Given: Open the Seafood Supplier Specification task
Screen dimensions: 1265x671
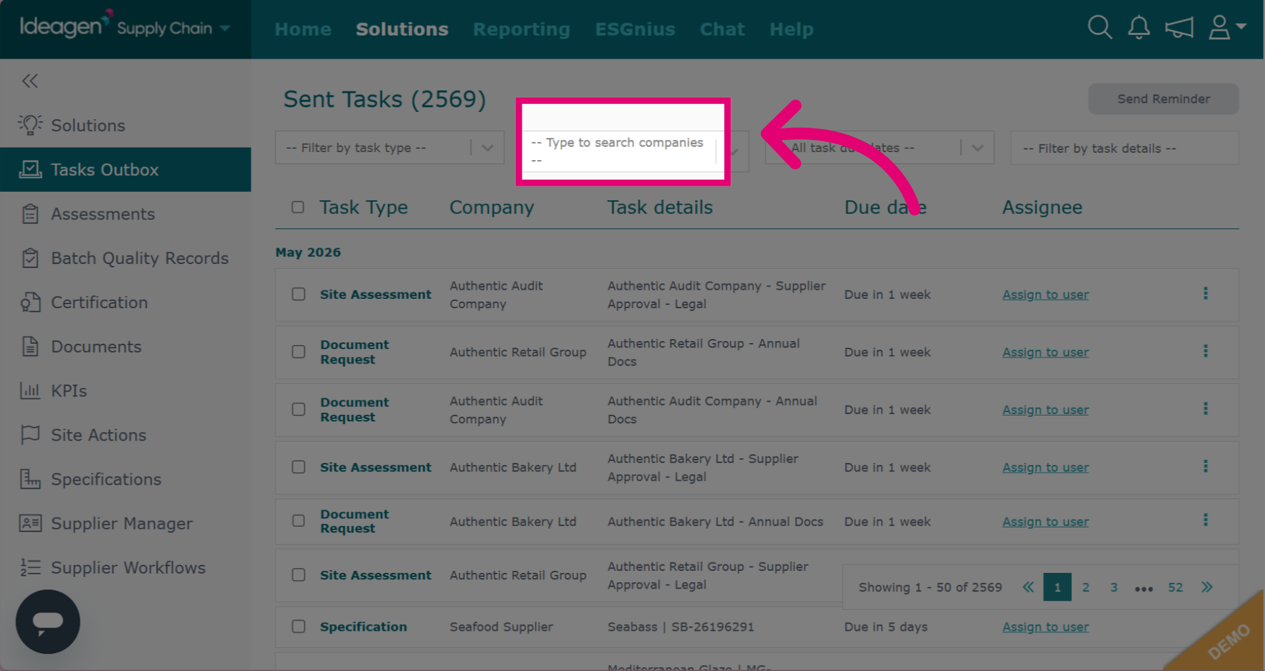Looking at the screenshot, I should pyautogui.click(x=364, y=627).
